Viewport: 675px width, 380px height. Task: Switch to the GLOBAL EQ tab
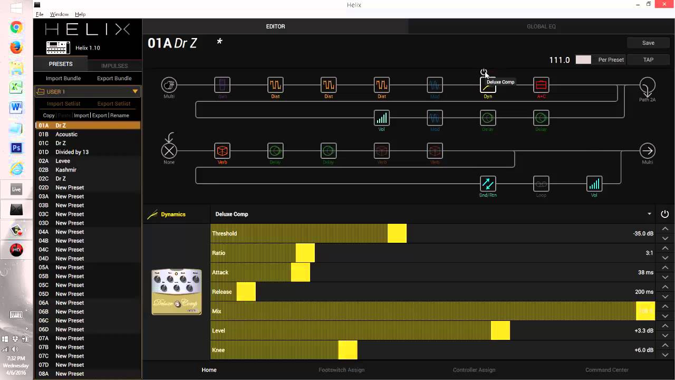(541, 26)
